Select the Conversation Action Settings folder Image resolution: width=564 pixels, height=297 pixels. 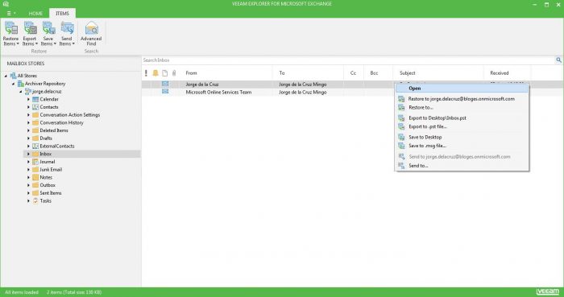pos(70,115)
